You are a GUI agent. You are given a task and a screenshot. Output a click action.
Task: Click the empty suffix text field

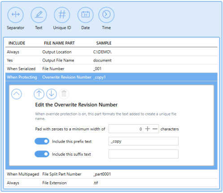(x=144, y=154)
